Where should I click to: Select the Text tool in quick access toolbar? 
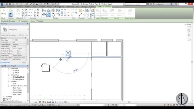pos(37,4)
